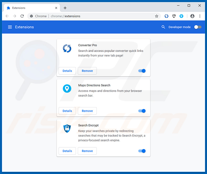Viewport: 207px width, 174px height.
Task: Go back to the previous page
Action: pos(7,16)
